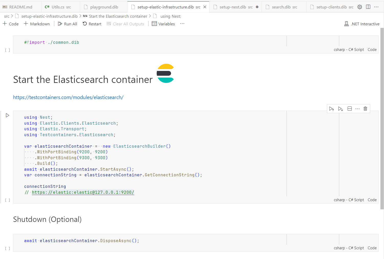Screen dimensions: 384x259
Task: Open cell more actions ellipsis
Action: (x=358, y=109)
